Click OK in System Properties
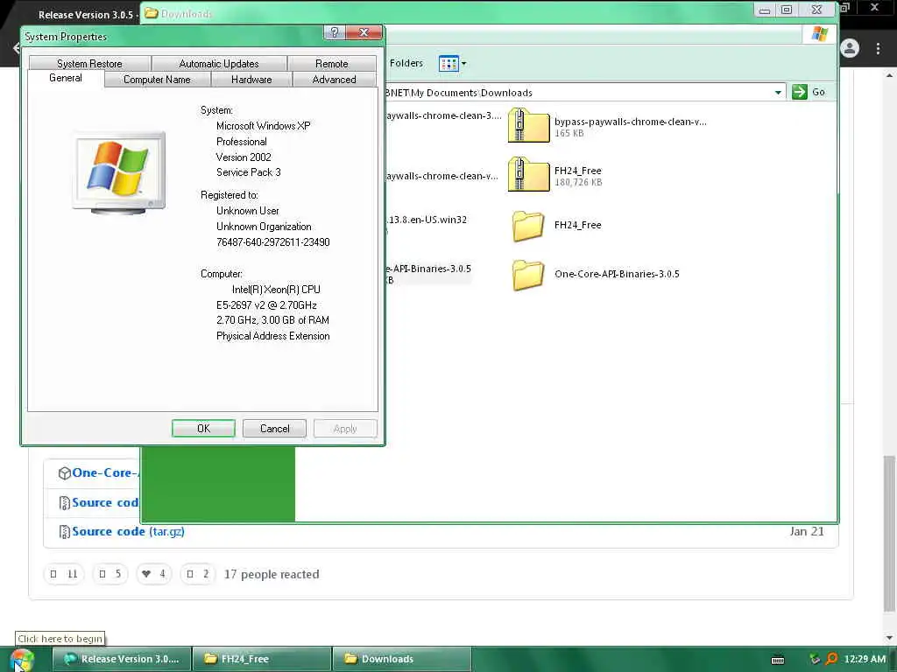The image size is (897, 672). click(x=203, y=429)
